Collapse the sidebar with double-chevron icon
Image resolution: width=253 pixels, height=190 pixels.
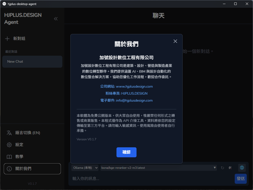pyautogui.click(x=56, y=19)
